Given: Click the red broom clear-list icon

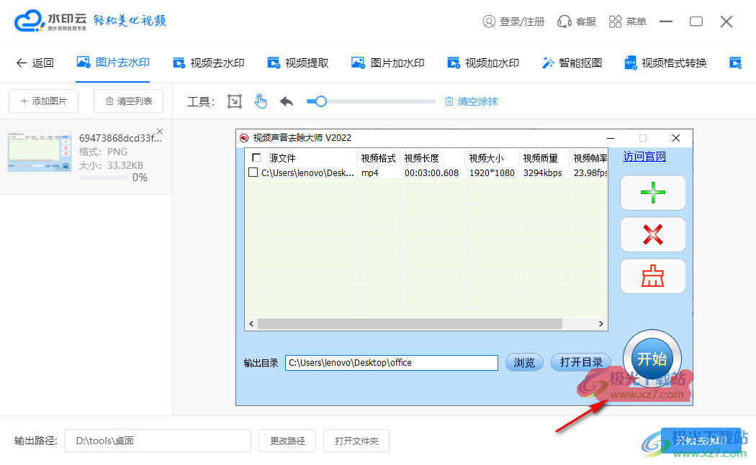Looking at the screenshot, I should click(653, 276).
